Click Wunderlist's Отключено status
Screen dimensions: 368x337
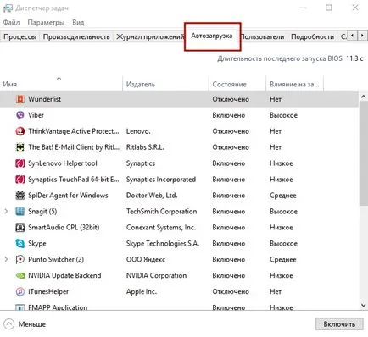tap(231, 99)
